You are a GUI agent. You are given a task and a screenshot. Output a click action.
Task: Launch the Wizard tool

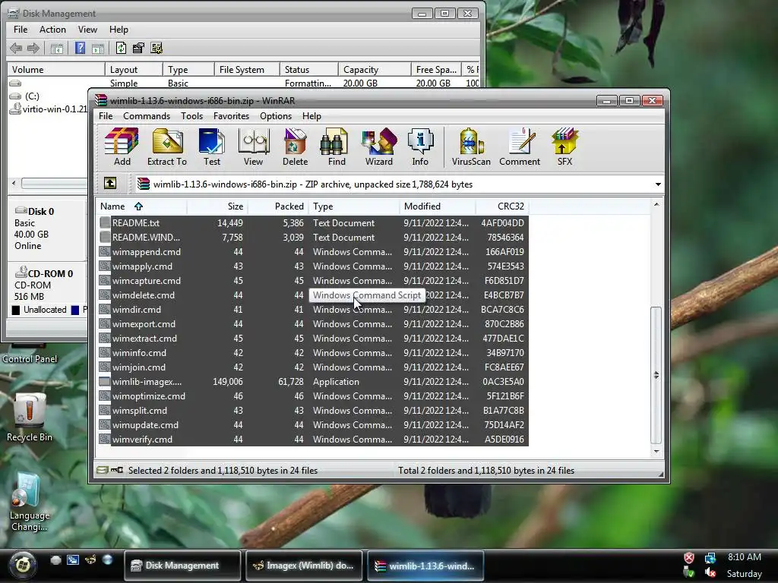pyautogui.click(x=378, y=147)
